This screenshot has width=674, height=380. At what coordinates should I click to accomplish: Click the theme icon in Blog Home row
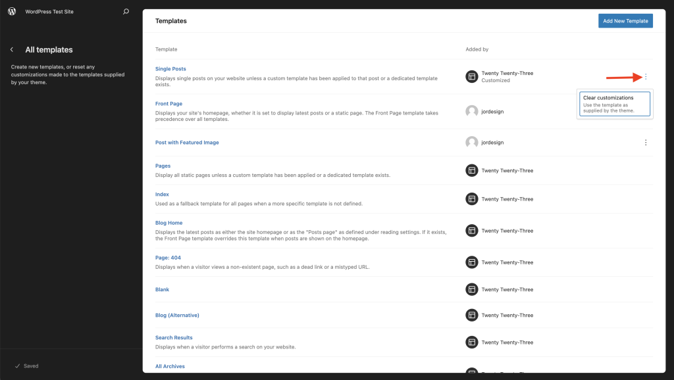pyautogui.click(x=471, y=231)
